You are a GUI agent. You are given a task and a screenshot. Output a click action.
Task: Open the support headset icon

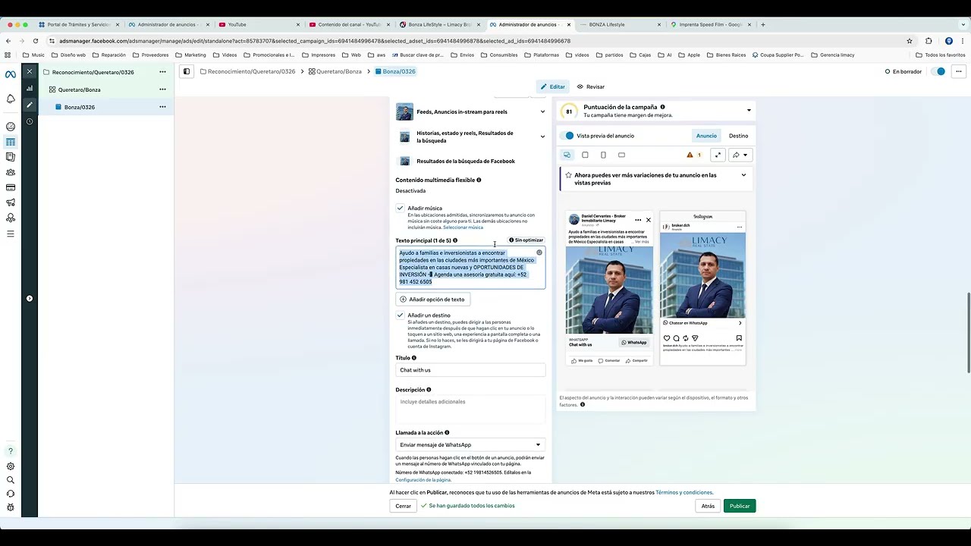click(x=11, y=494)
